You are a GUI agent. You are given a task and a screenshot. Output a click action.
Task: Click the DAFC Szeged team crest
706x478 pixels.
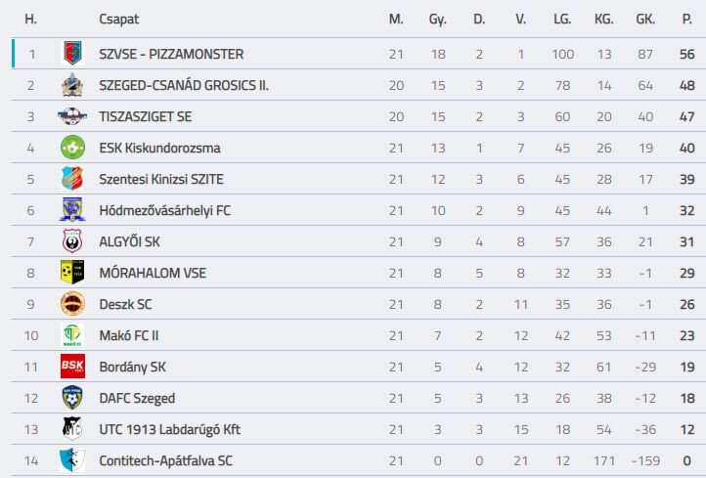point(72,398)
